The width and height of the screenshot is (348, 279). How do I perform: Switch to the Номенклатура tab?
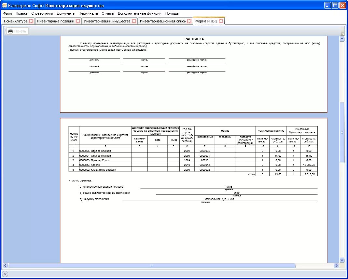pyautogui.click(x=16, y=21)
